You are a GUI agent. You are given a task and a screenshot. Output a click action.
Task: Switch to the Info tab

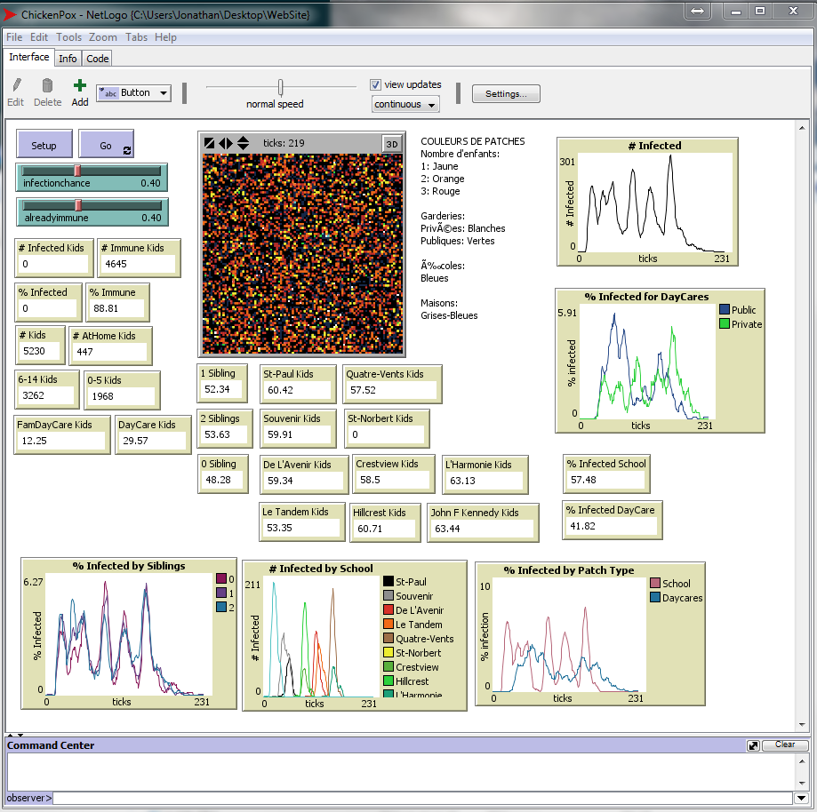pyautogui.click(x=68, y=59)
